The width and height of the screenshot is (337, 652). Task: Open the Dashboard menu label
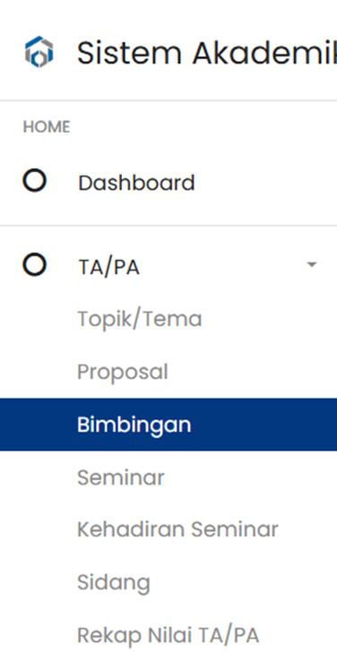(136, 183)
